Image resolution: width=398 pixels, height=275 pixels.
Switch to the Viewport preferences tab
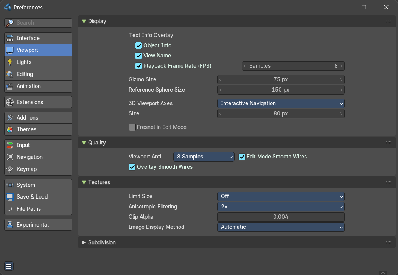click(38, 50)
